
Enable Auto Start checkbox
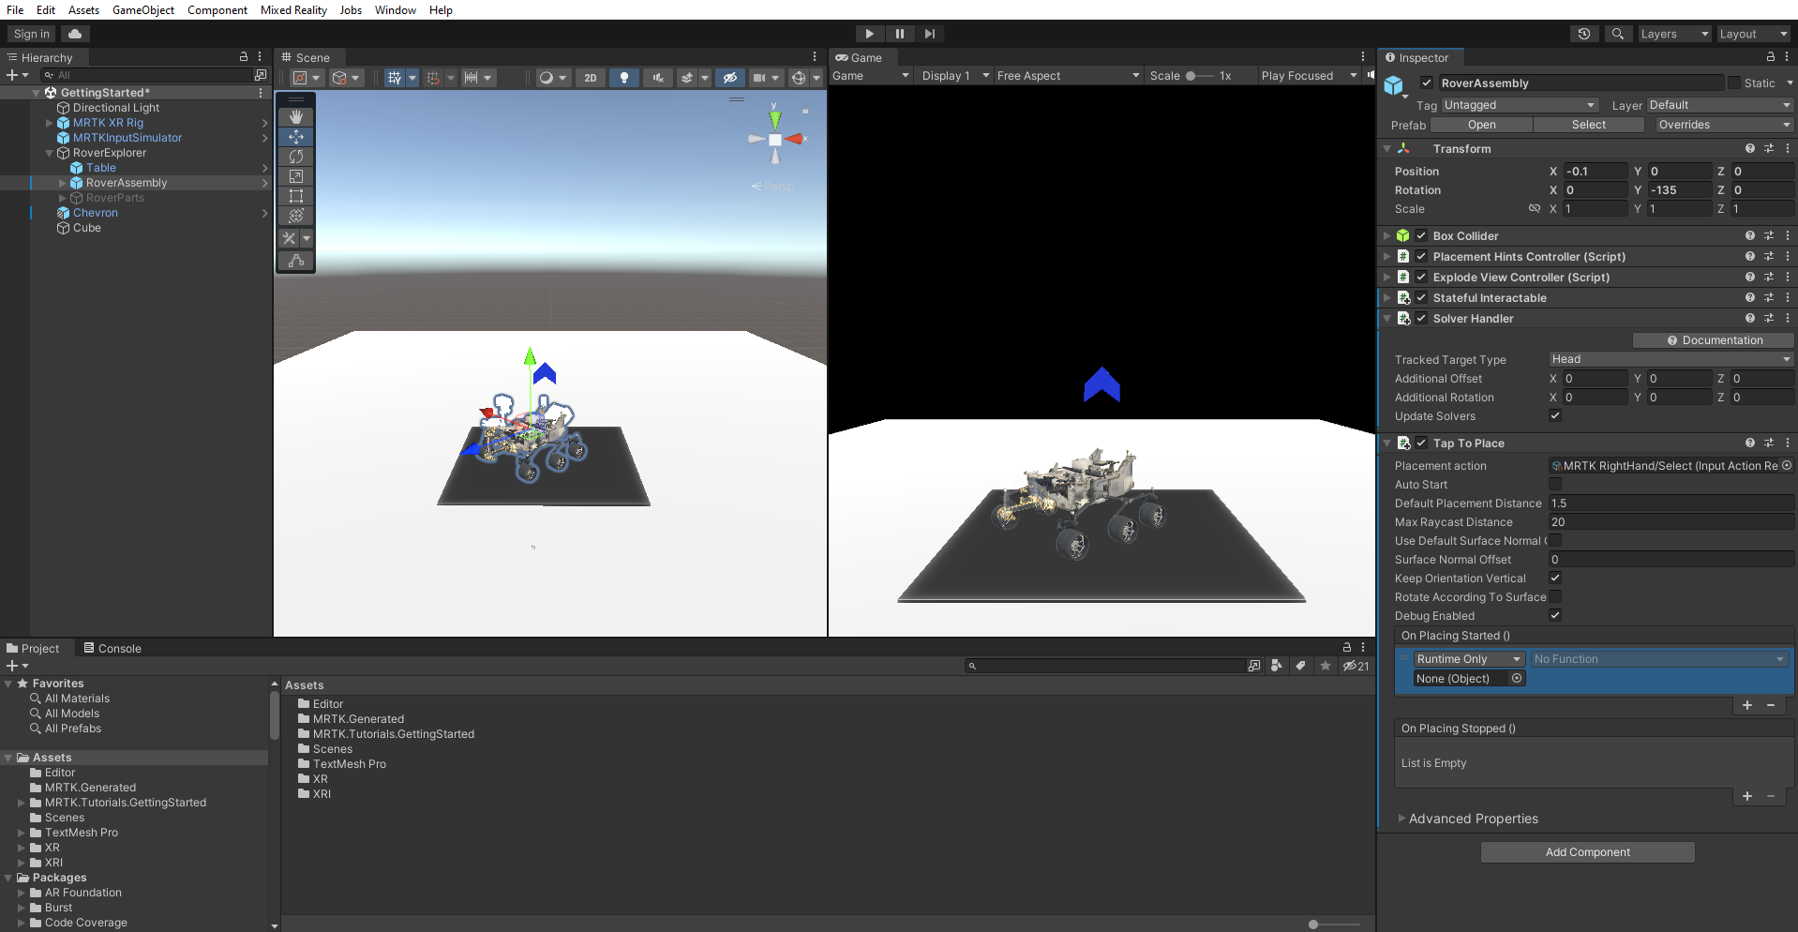tap(1555, 485)
